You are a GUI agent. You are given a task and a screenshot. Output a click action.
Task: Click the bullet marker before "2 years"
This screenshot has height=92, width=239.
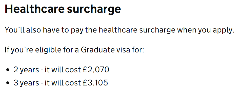(8, 70)
